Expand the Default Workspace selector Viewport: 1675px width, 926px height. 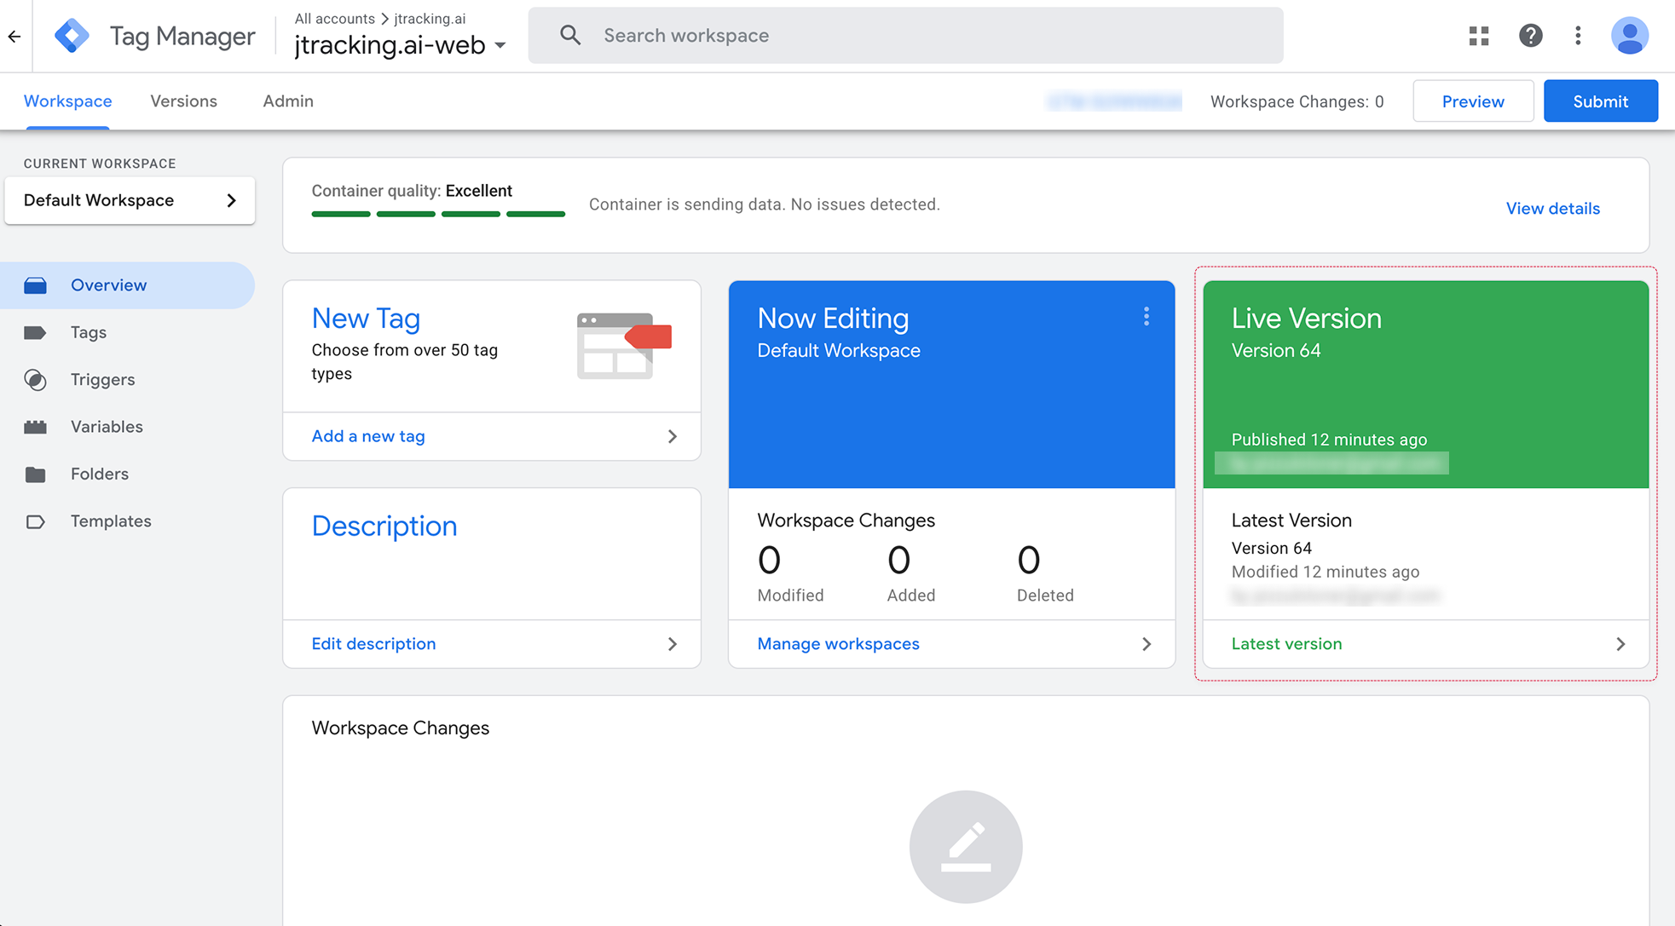pyautogui.click(x=130, y=201)
